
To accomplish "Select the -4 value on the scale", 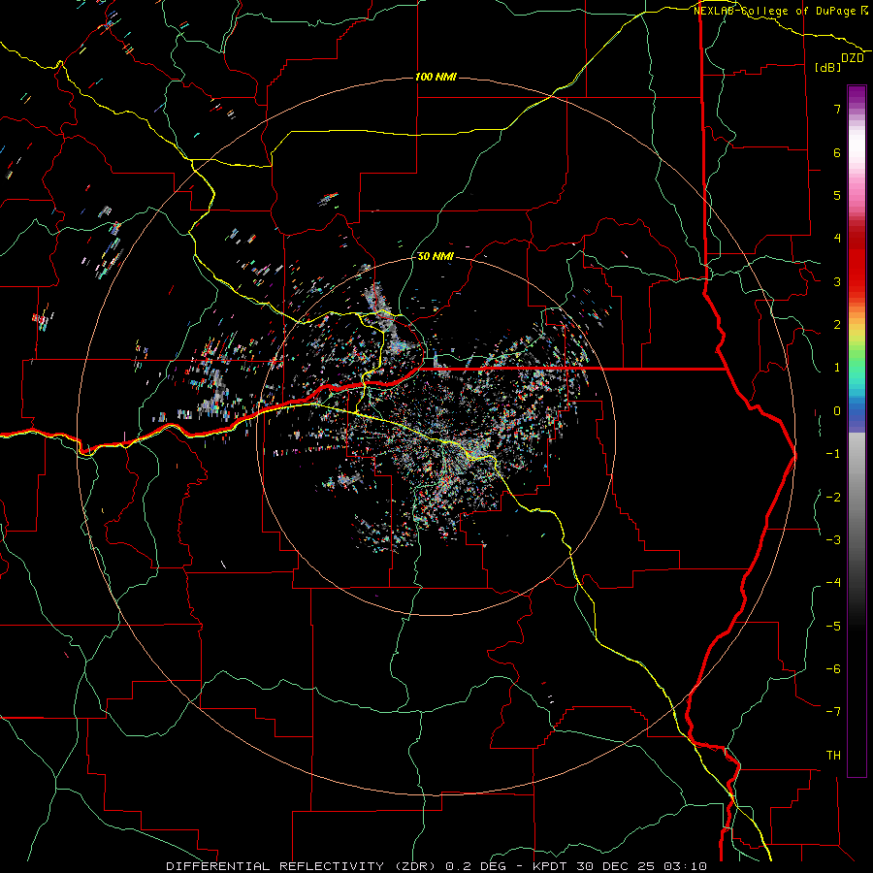I will 833,583.
